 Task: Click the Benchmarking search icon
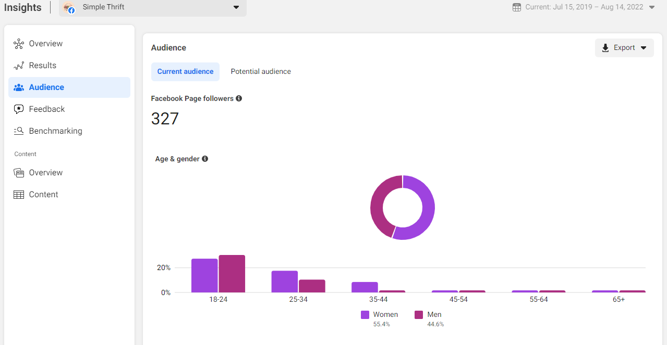19,131
